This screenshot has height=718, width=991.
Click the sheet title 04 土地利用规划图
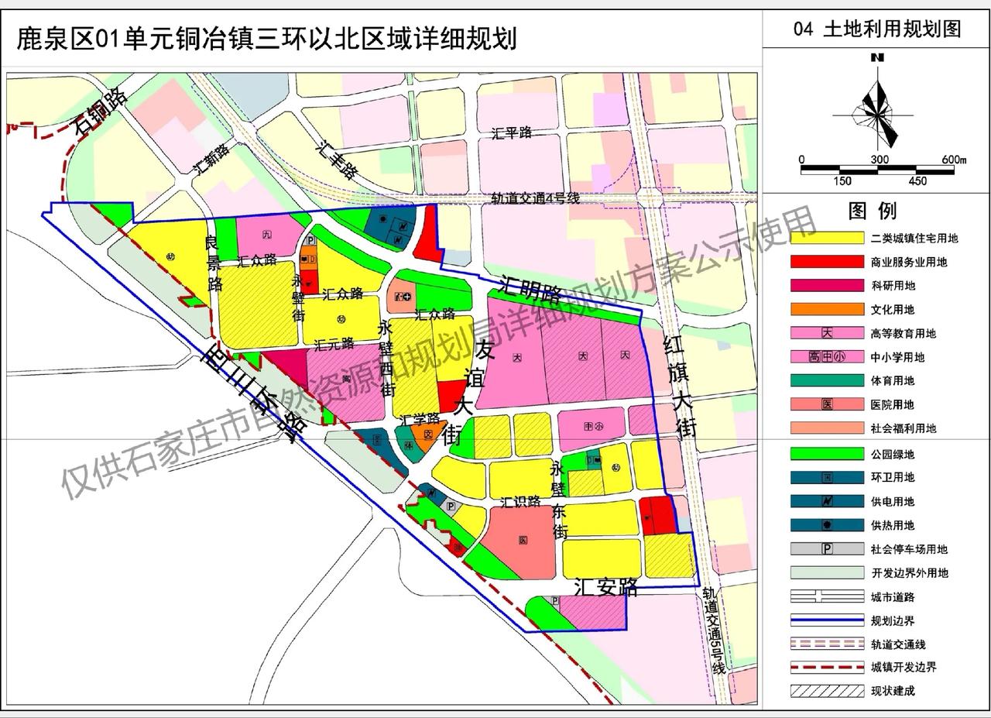877,29
